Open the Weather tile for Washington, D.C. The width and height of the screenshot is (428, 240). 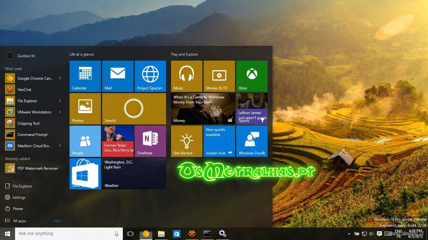pyautogui.click(x=134, y=174)
